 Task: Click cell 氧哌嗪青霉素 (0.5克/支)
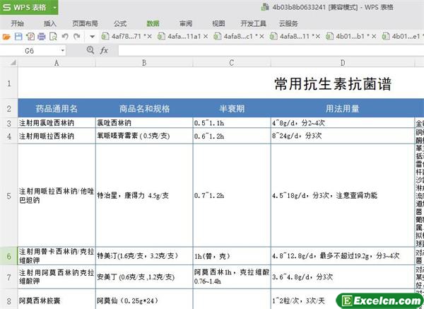tap(144, 136)
